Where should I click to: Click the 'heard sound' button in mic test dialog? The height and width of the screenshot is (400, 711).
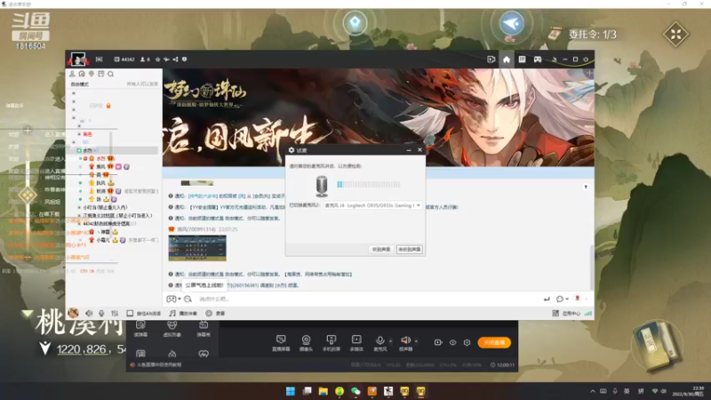pyautogui.click(x=381, y=250)
